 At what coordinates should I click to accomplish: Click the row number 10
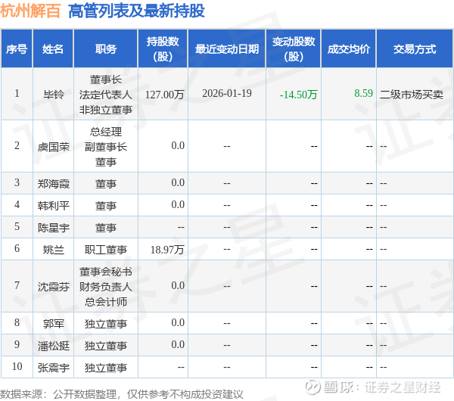click(x=17, y=366)
